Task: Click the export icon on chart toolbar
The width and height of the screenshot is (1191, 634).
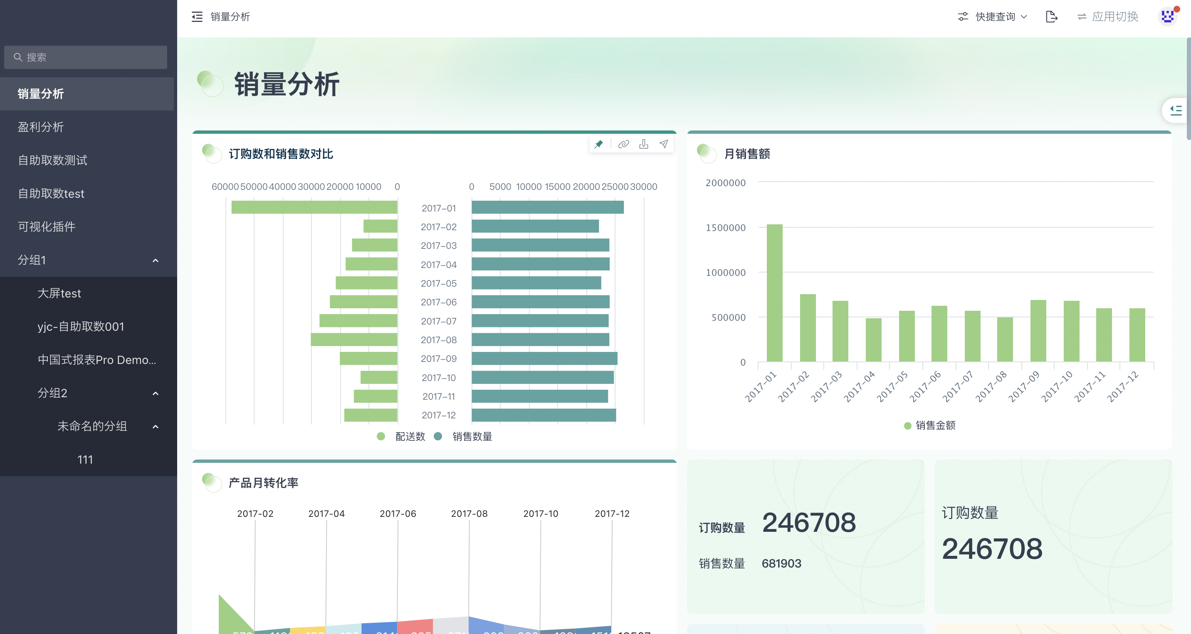Action: [x=644, y=144]
